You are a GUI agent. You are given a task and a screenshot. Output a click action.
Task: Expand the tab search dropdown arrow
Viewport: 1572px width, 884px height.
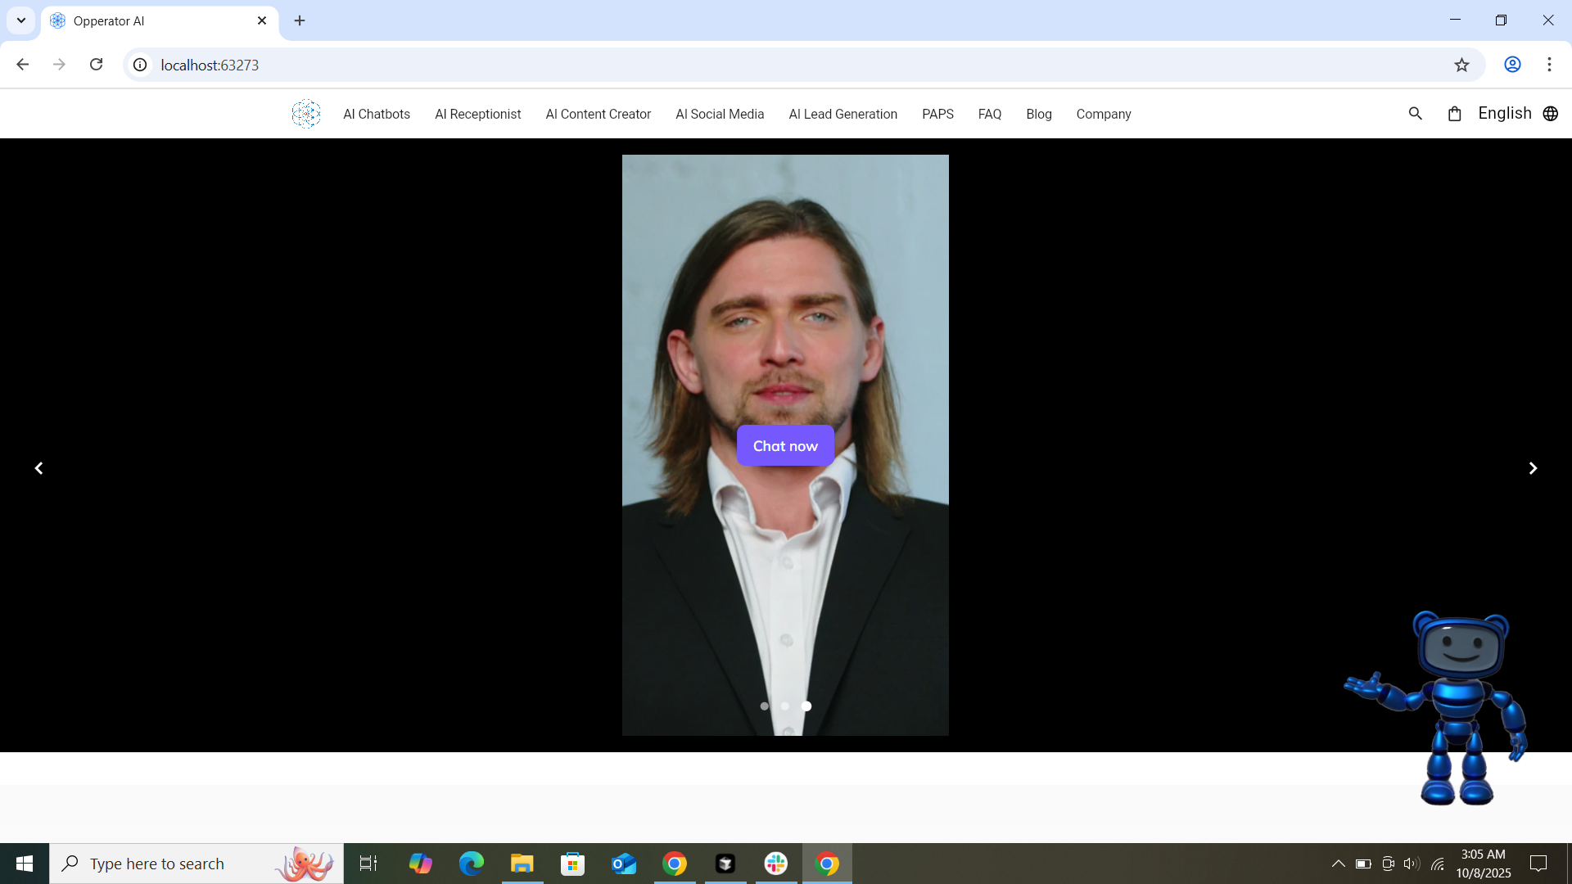coord(21,20)
